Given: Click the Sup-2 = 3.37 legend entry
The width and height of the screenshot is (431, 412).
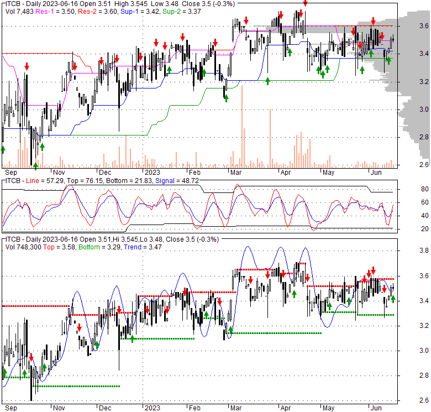Looking at the screenshot, I should click(x=182, y=12).
